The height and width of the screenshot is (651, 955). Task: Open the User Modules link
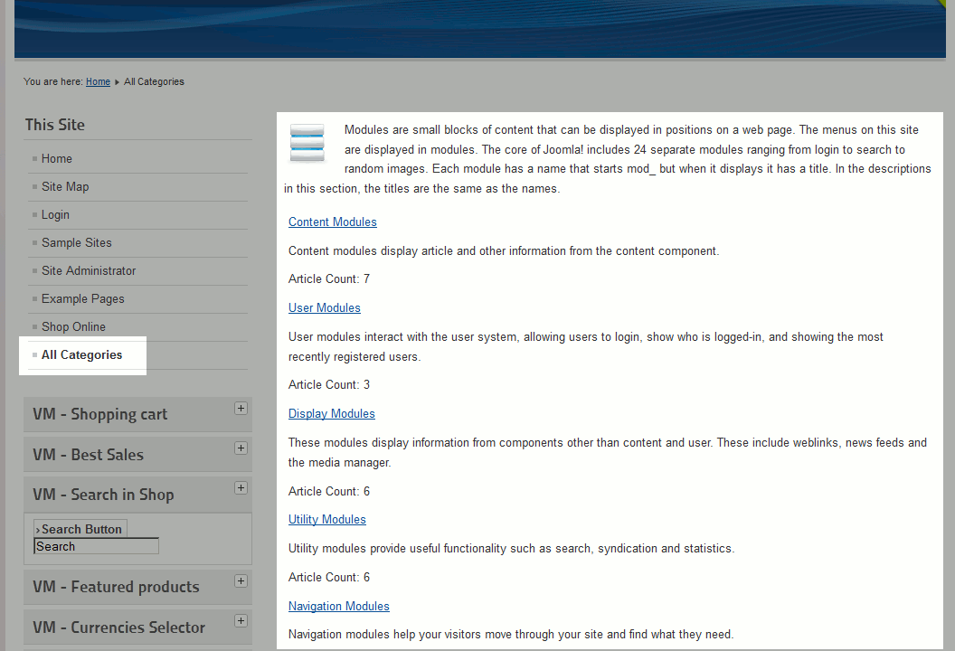pyautogui.click(x=325, y=307)
